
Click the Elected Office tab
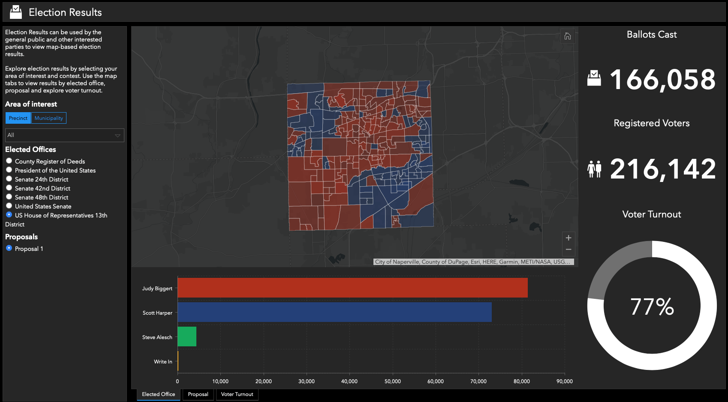158,394
